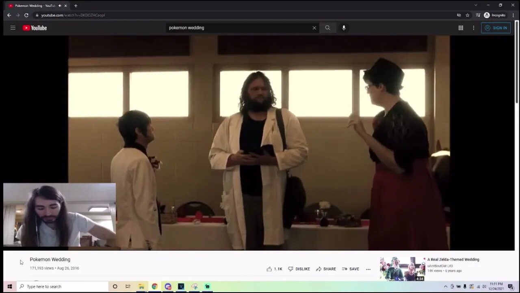Screen dimensions: 520x293
Task: Bookmark this page with the star
Action: click(468, 15)
